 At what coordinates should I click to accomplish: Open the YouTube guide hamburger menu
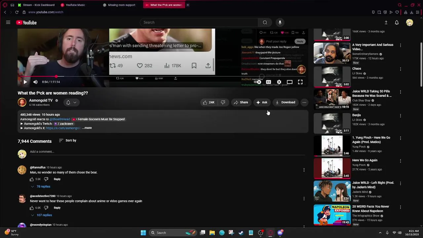click(x=8, y=22)
